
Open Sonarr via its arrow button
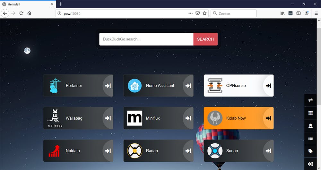[x=268, y=151]
